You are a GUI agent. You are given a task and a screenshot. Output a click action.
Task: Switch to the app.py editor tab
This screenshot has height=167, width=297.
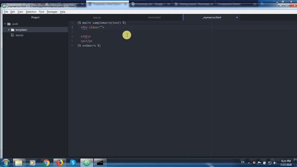point(97,18)
